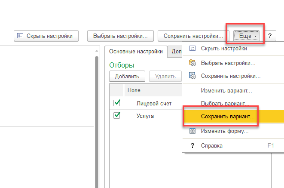Click the Удалить filter button
The height and width of the screenshot is (188, 284).
(x=165, y=76)
